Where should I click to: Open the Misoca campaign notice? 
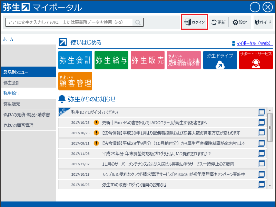click(162, 174)
